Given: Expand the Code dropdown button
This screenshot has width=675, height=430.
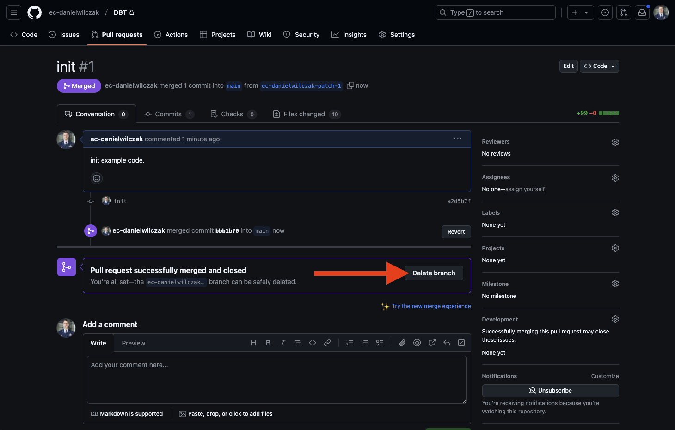Looking at the screenshot, I should tap(599, 66).
